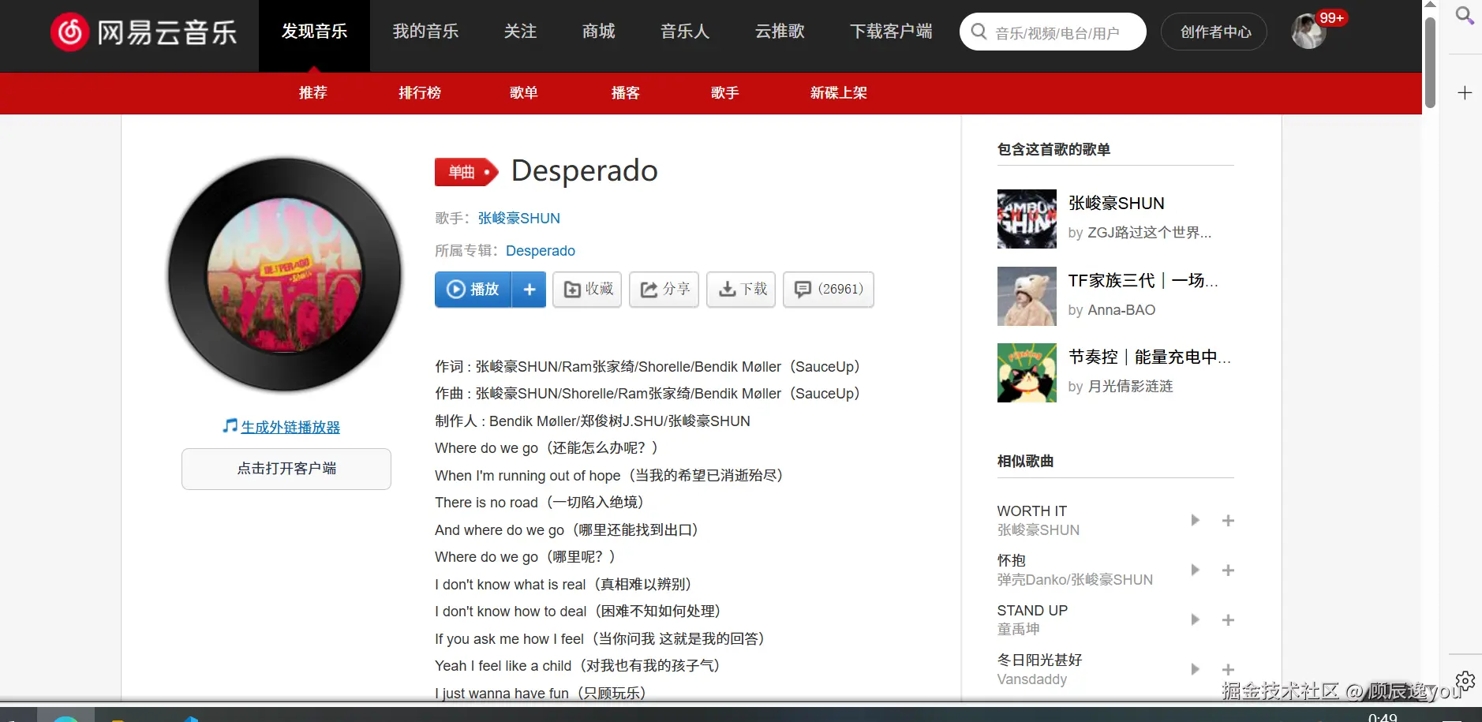Image resolution: width=1482 pixels, height=722 pixels.
Task: Click the magnifier icon in search box
Action: [979, 32]
